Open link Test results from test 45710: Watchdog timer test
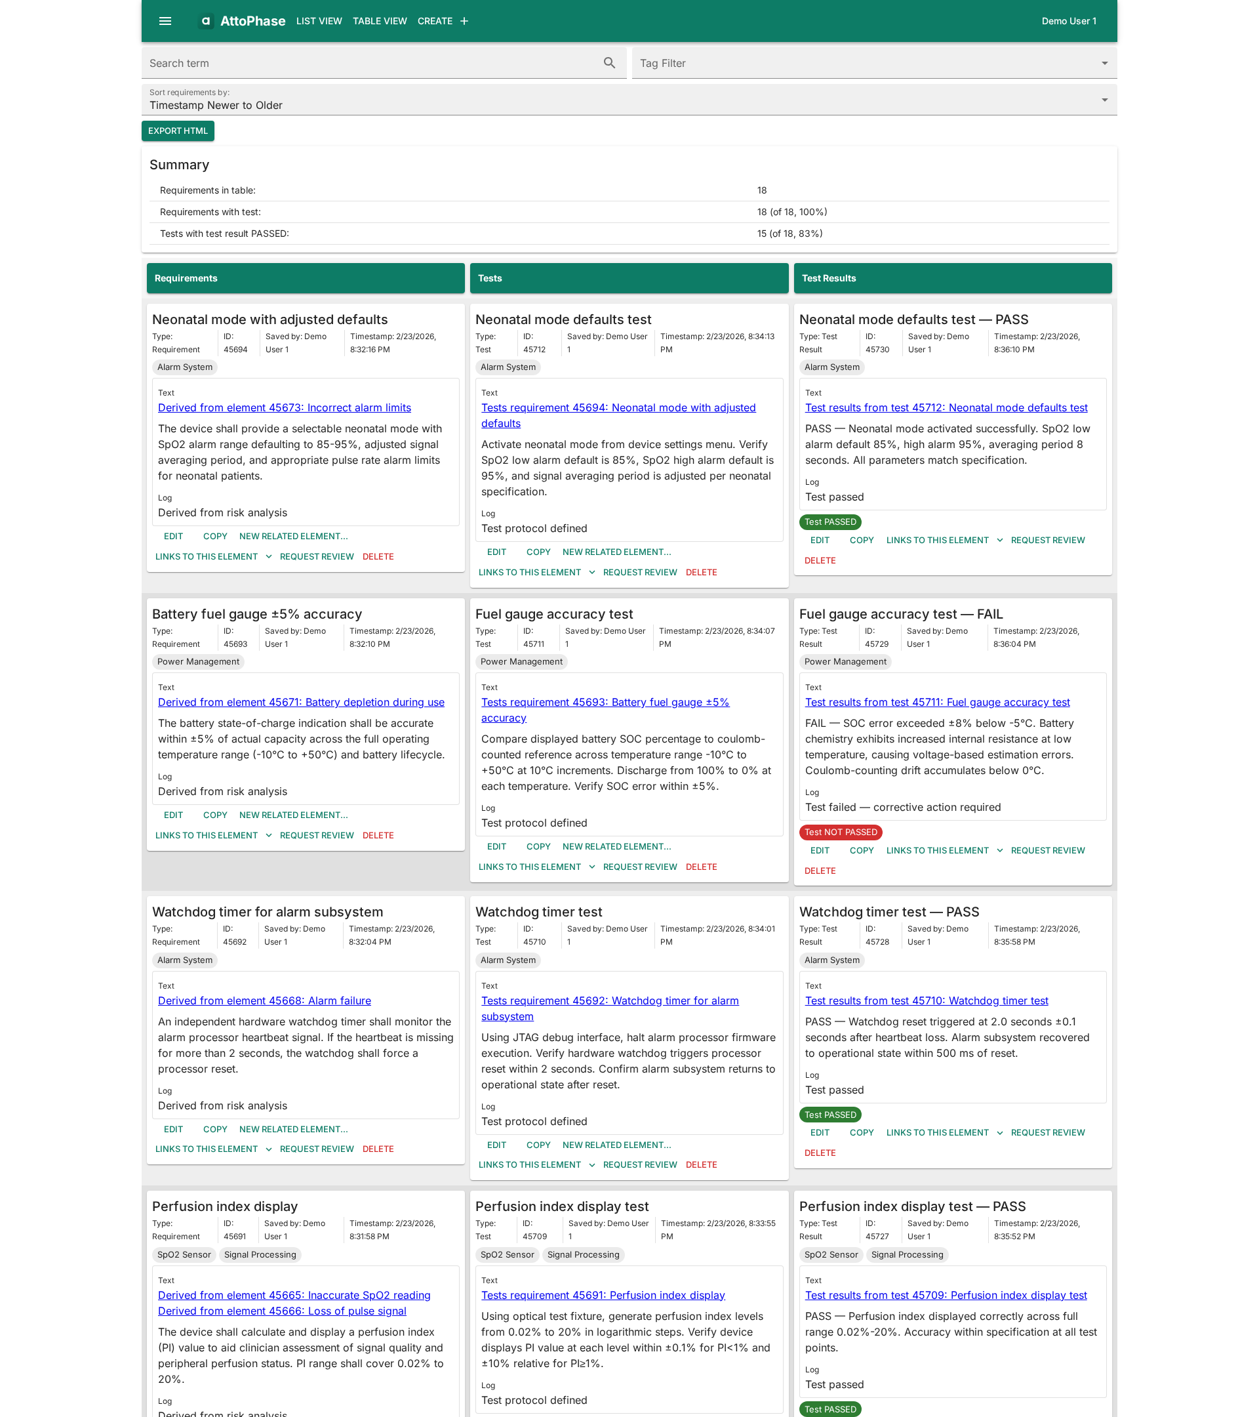The height and width of the screenshot is (1417, 1259). [927, 1000]
